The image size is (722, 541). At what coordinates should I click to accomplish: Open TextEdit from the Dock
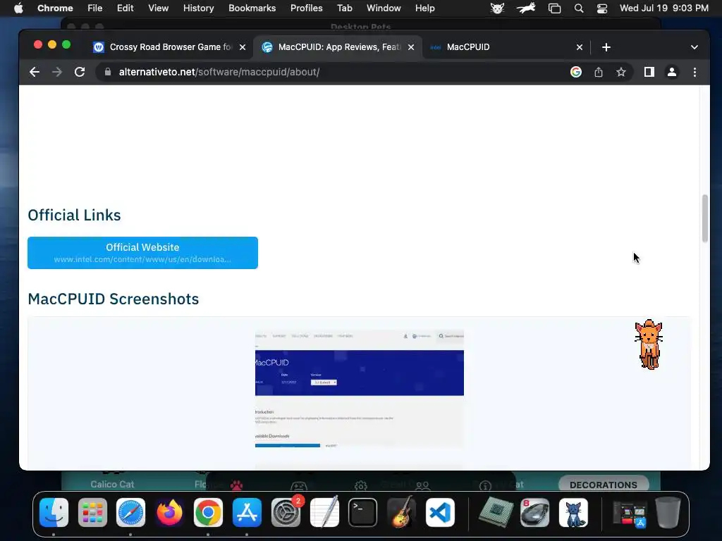point(324,511)
